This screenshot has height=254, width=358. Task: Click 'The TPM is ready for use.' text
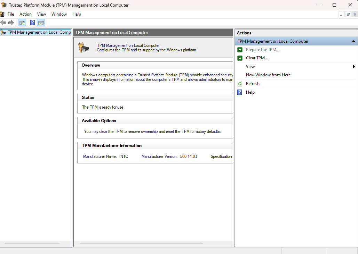(103, 107)
